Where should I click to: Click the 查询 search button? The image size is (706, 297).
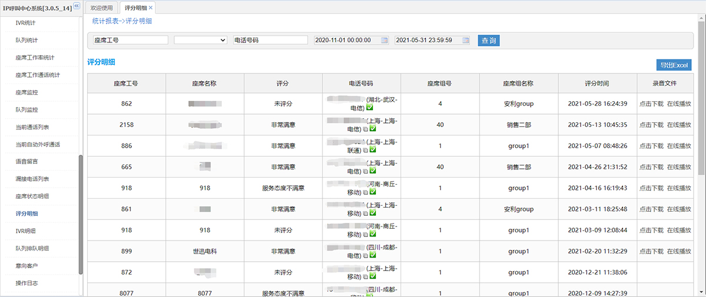point(488,41)
